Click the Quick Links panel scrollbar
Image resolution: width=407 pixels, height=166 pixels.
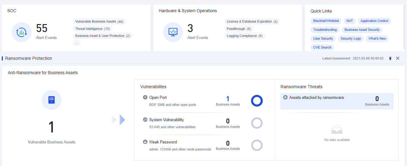(405, 27)
